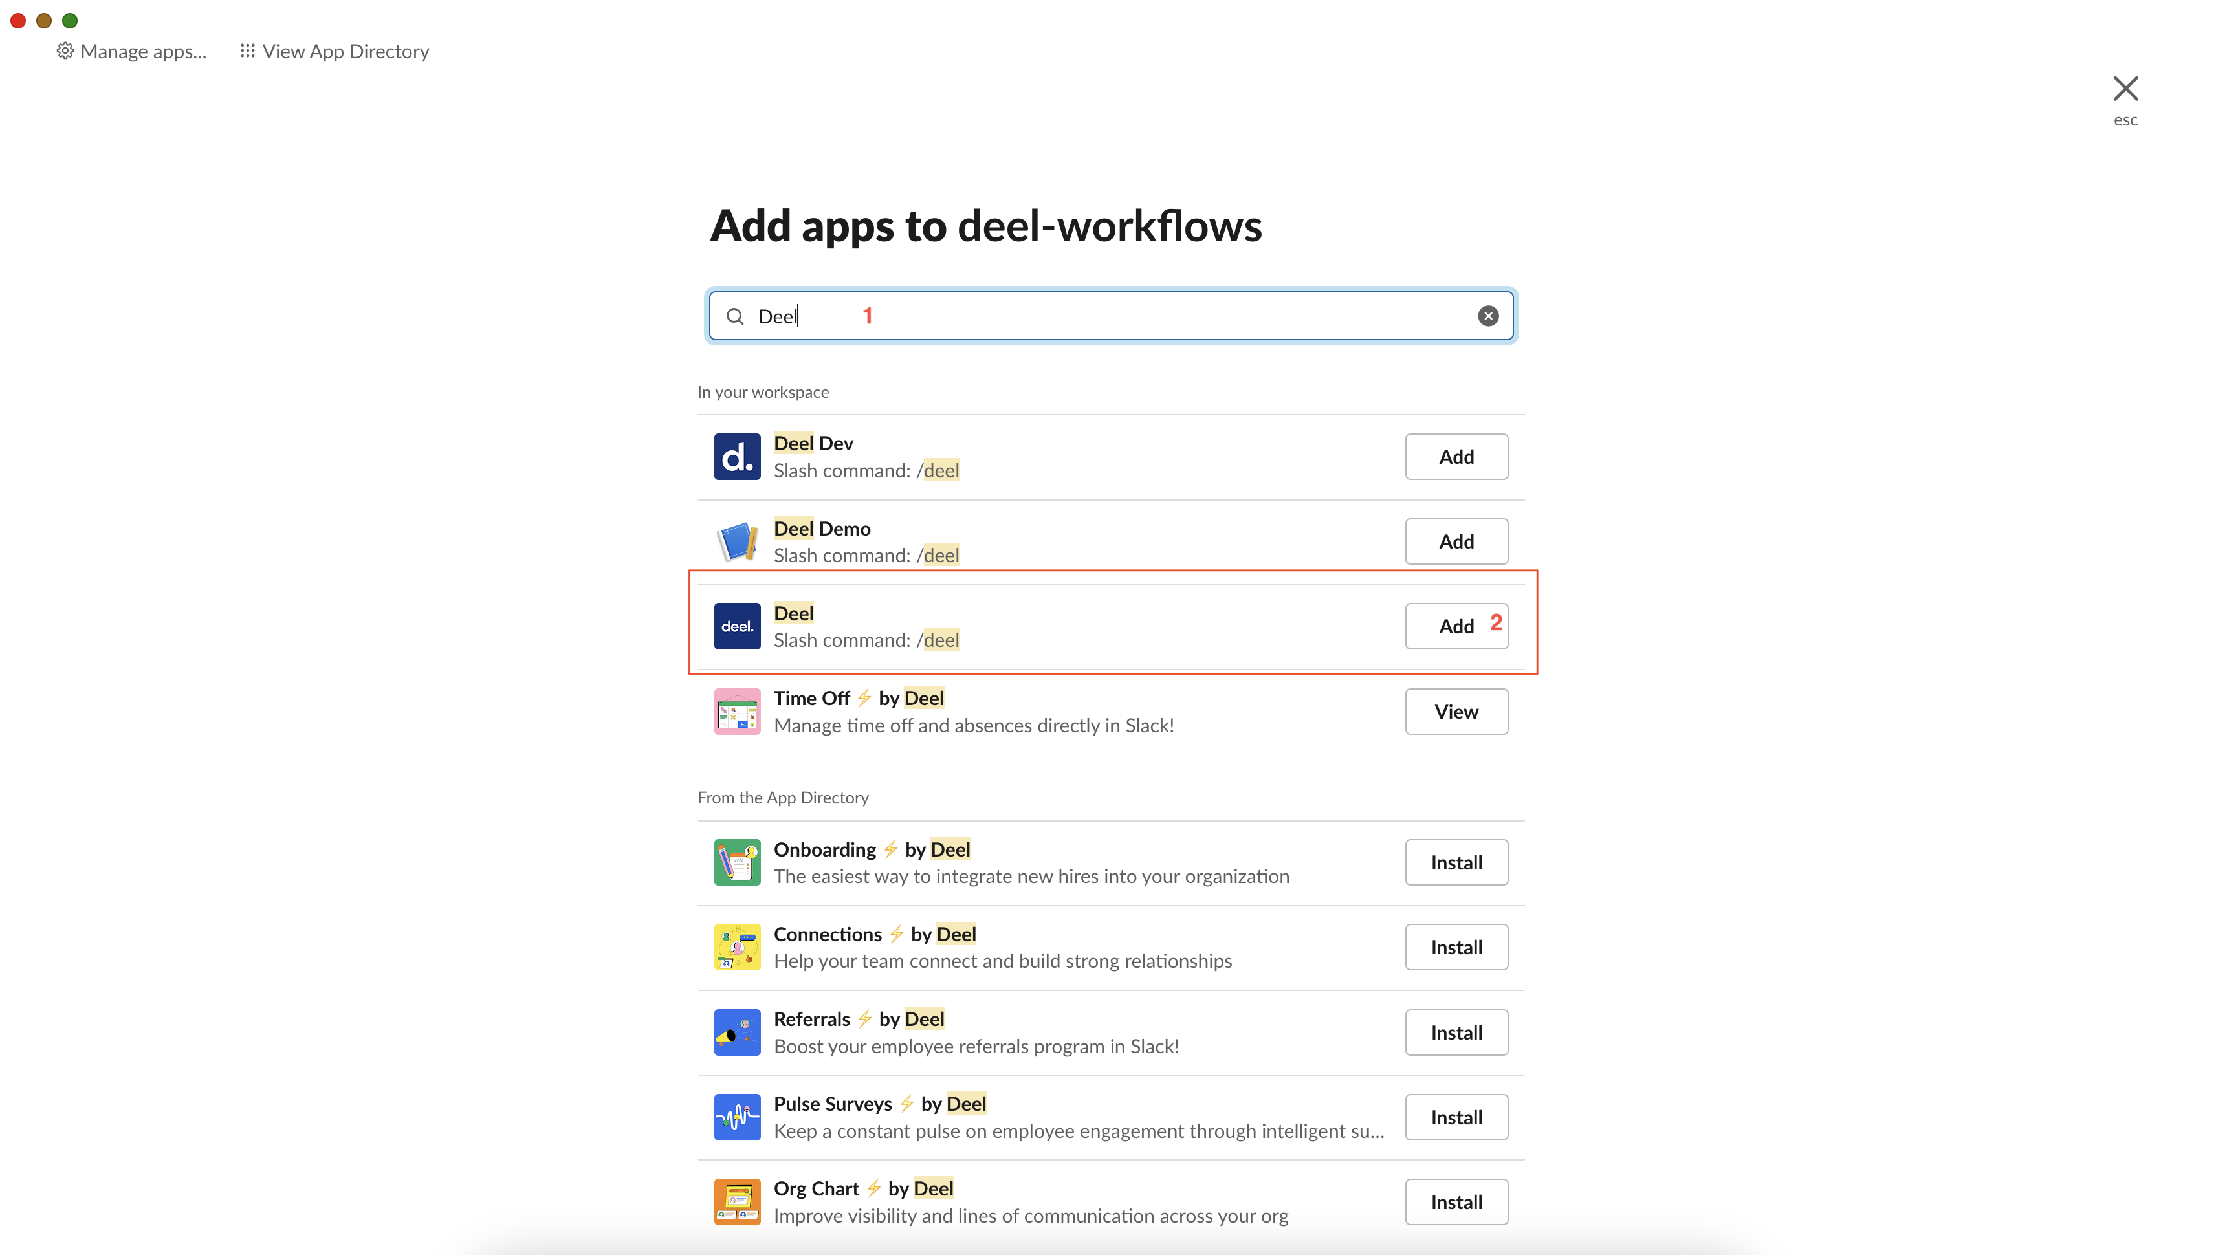The width and height of the screenshot is (2227, 1255).
Task: Clear the search field with X icon
Action: click(1488, 316)
